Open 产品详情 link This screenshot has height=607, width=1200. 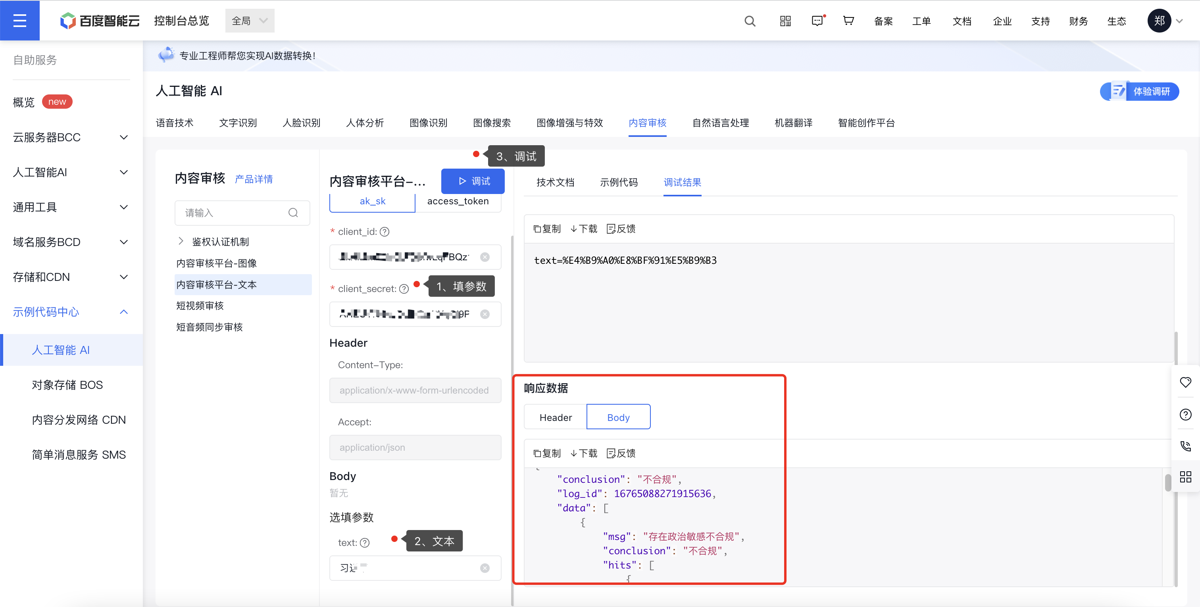254,179
